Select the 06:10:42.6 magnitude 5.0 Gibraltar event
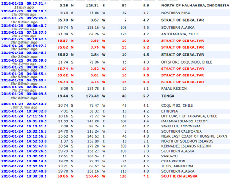 pos(24,39)
